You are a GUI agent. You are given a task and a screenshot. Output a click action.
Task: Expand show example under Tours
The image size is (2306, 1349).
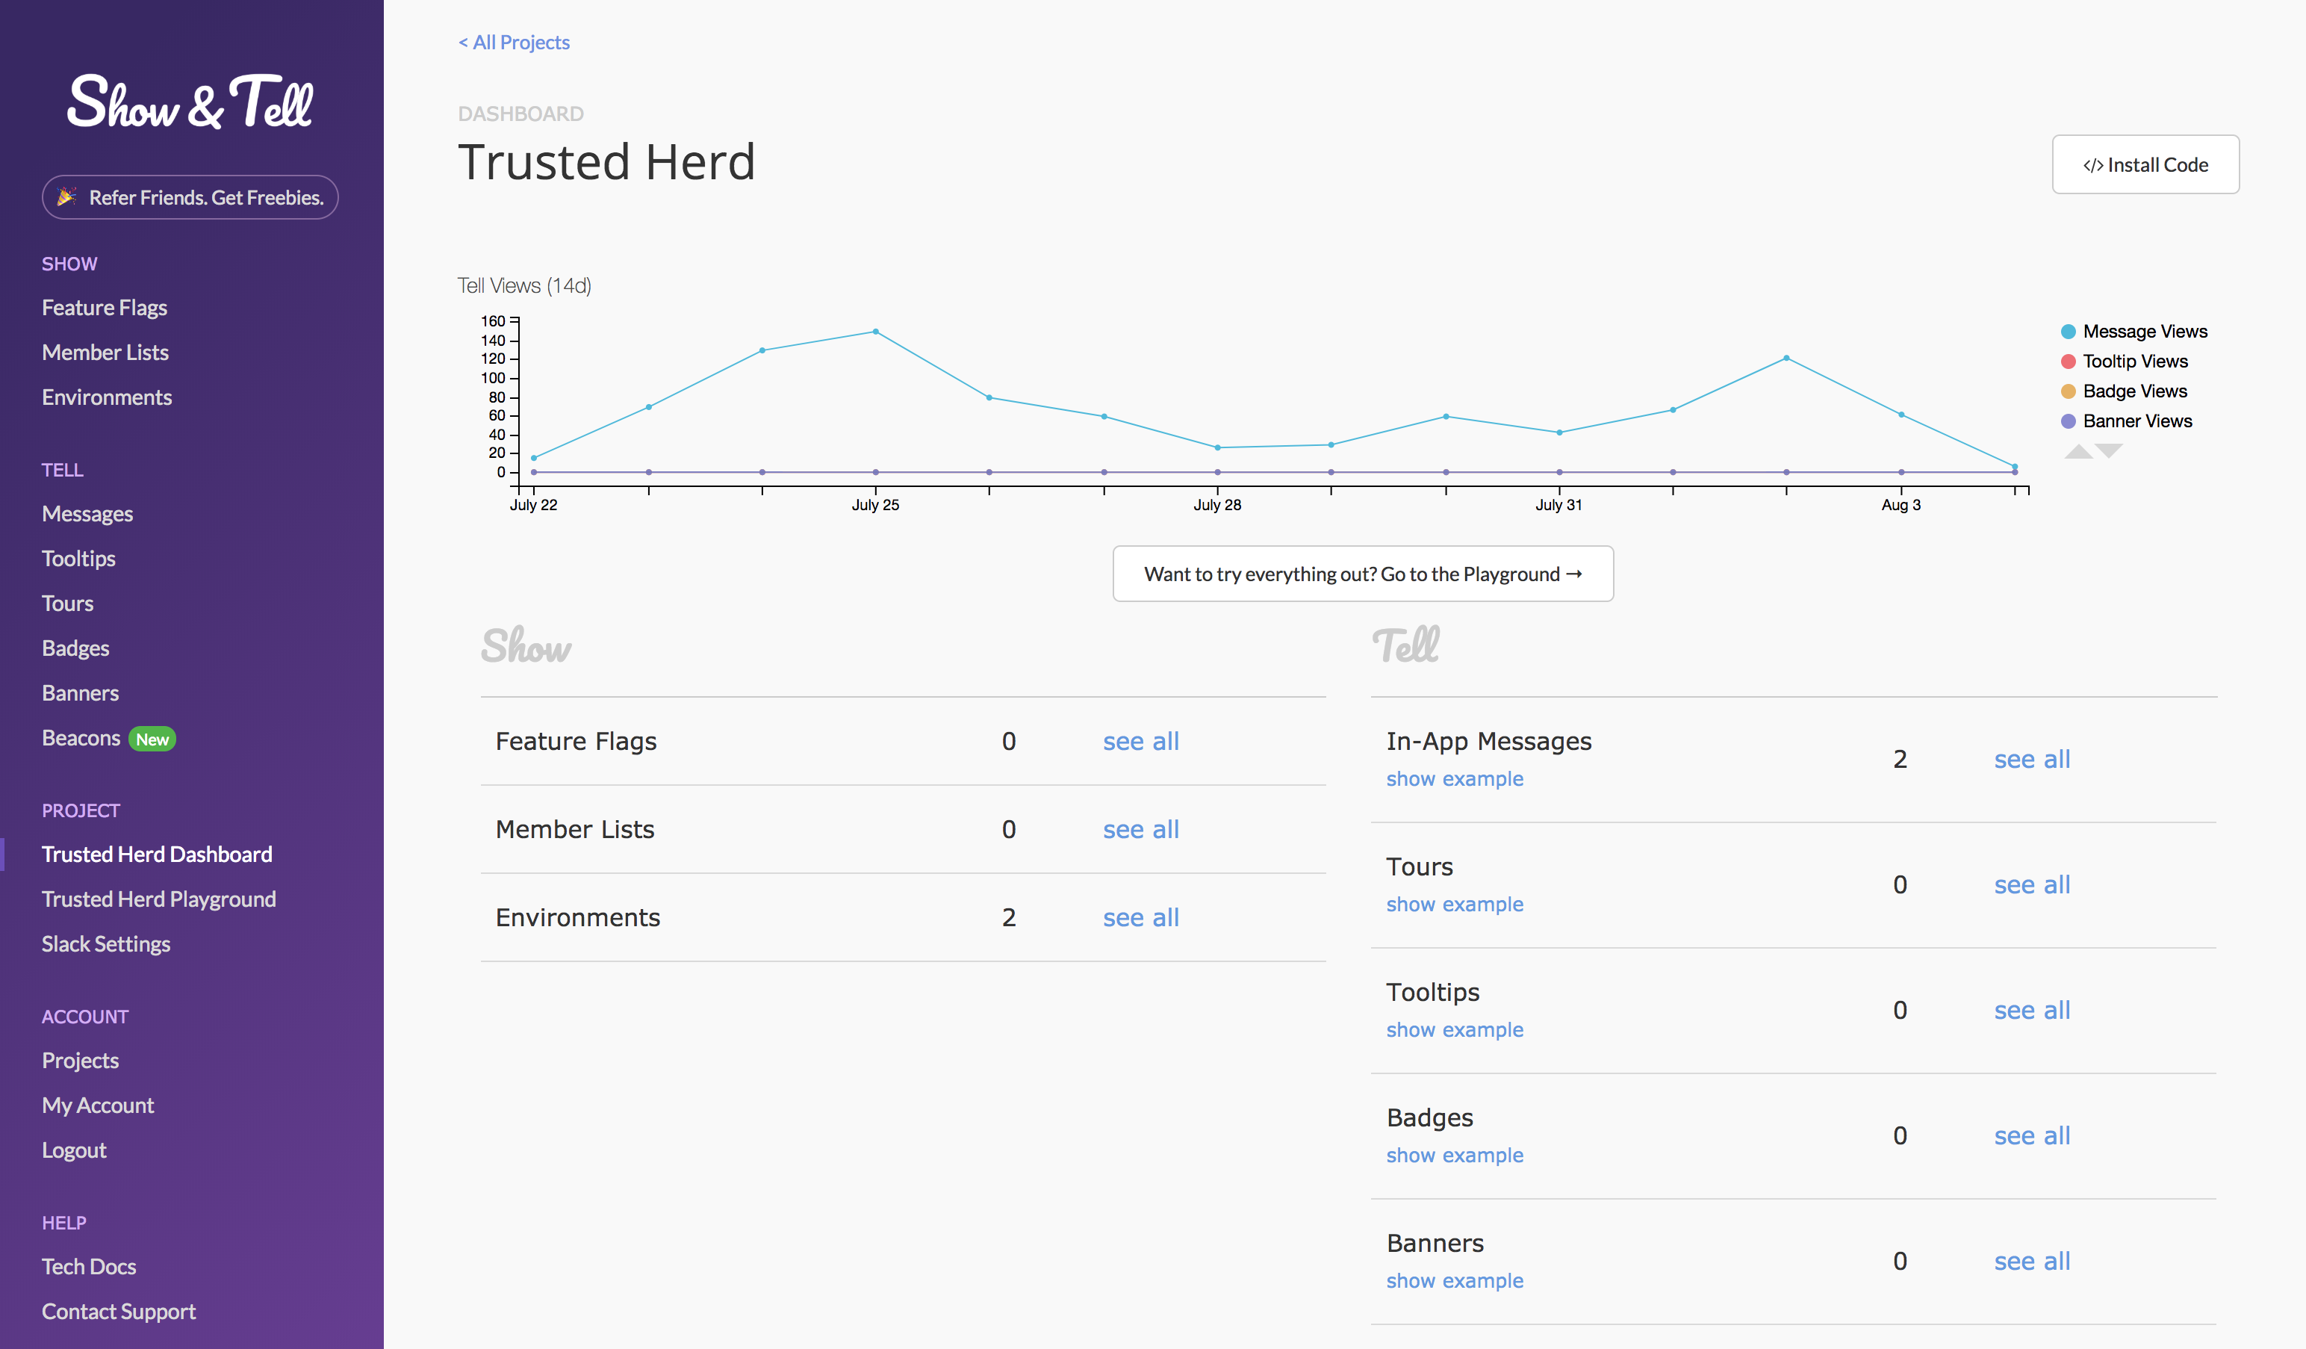coord(1454,905)
